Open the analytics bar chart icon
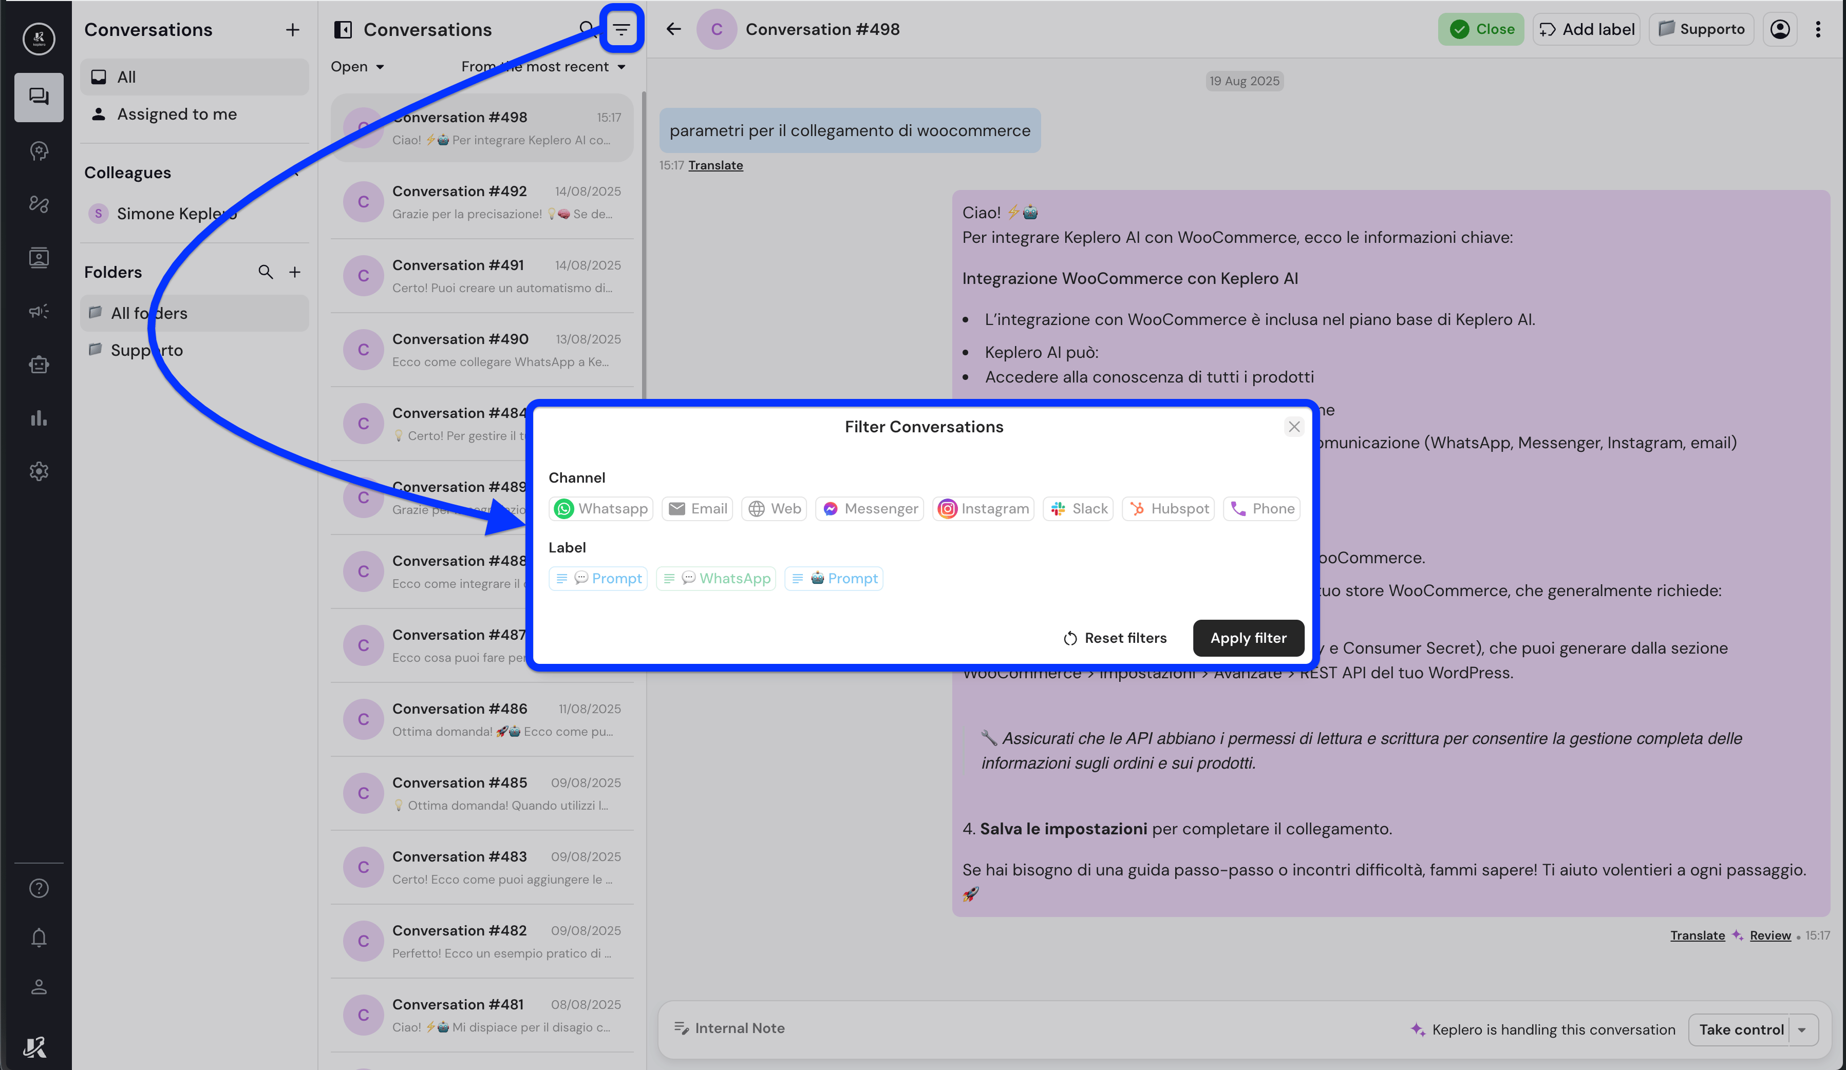Screen dimensions: 1846x1070 click(39, 418)
